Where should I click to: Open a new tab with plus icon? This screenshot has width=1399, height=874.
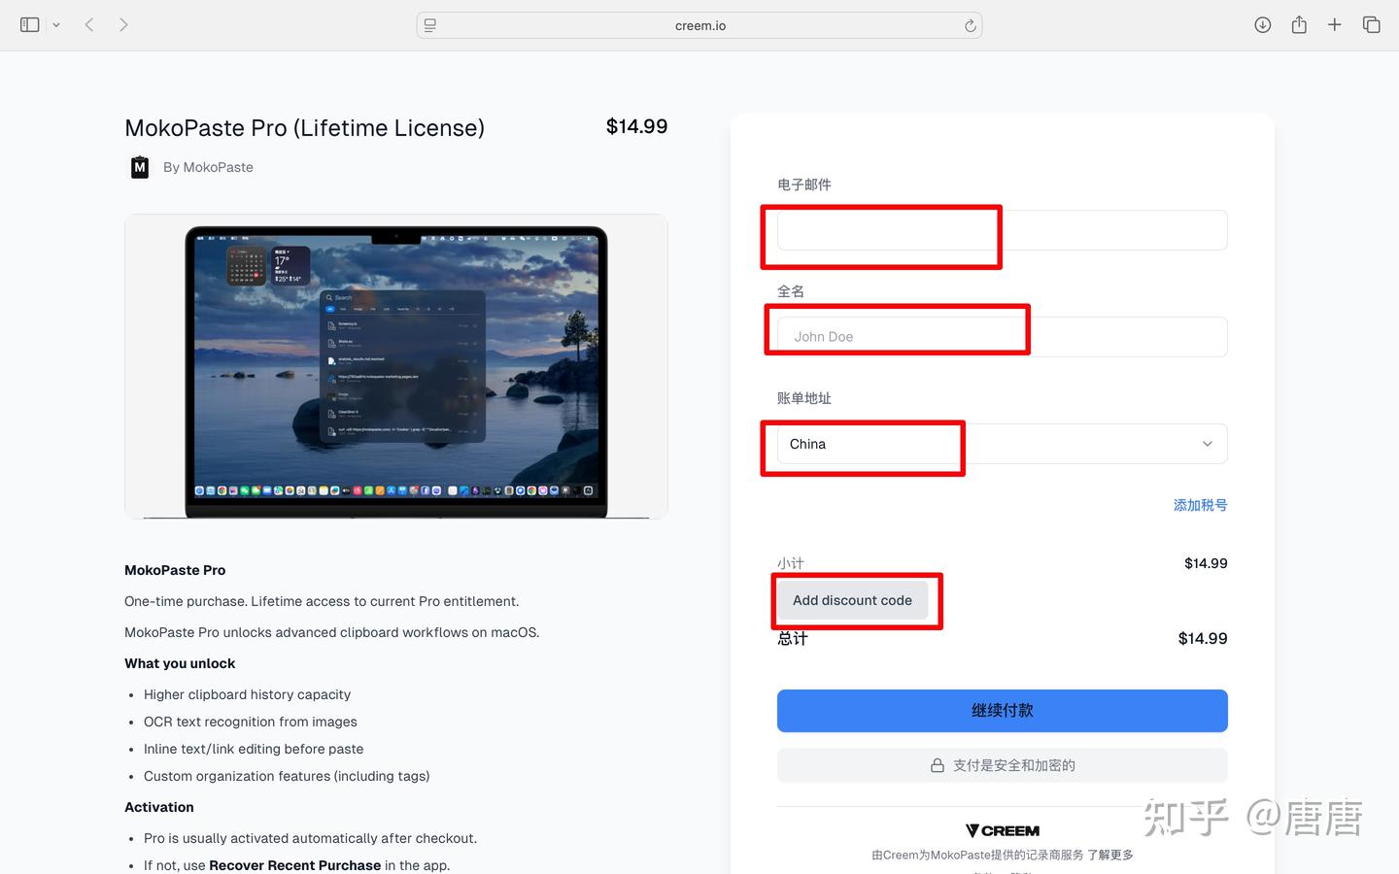pyautogui.click(x=1335, y=25)
